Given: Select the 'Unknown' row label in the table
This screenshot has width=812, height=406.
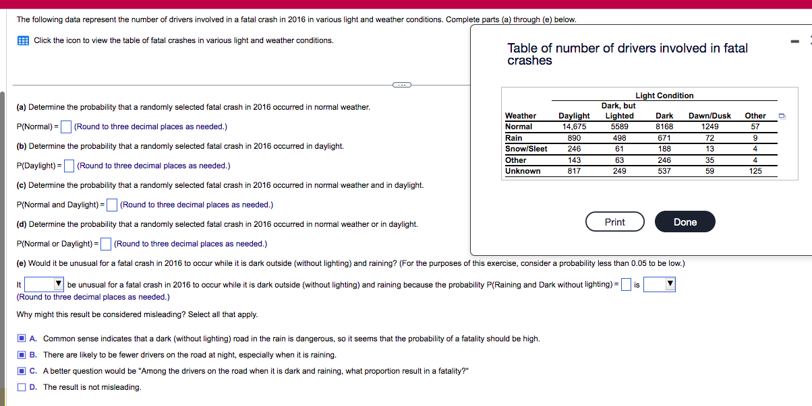Looking at the screenshot, I should 521,171.
